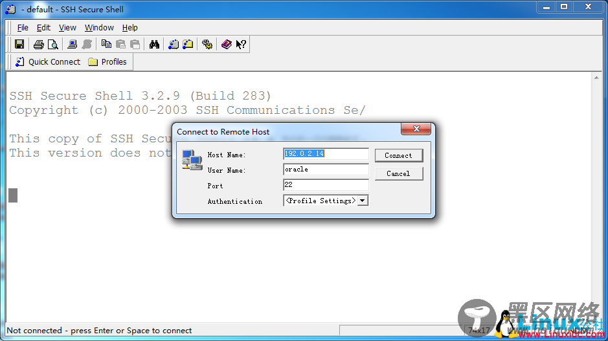
Task: Open Print Preview from the toolbar
Action: point(52,44)
